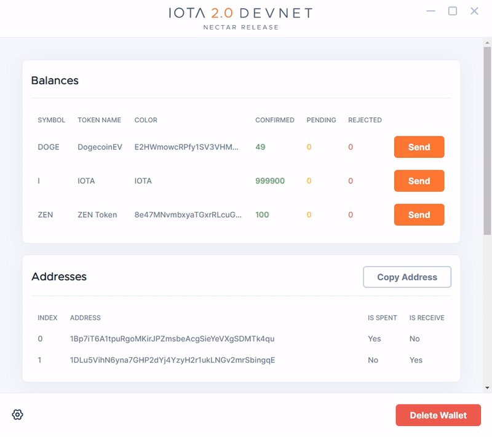Open settings with the gear icon
492x437 pixels.
pos(18,415)
